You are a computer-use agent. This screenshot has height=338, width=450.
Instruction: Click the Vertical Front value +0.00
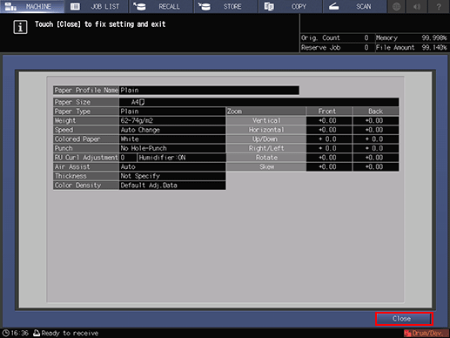pyautogui.click(x=329, y=121)
